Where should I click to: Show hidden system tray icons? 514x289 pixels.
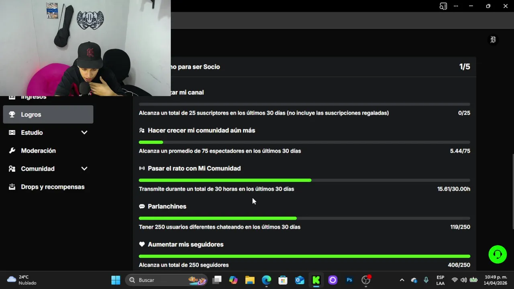click(x=402, y=280)
